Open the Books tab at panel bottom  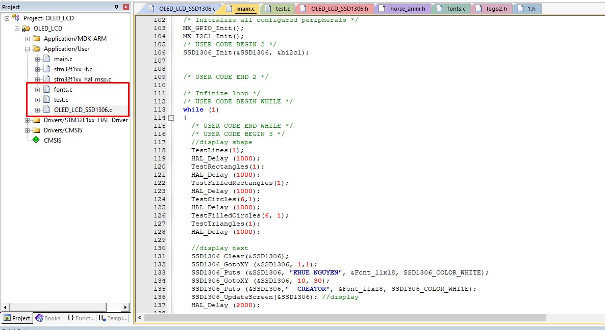click(x=47, y=318)
